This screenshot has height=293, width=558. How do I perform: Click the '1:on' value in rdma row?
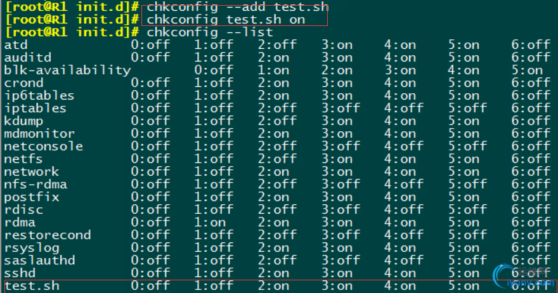(x=210, y=223)
